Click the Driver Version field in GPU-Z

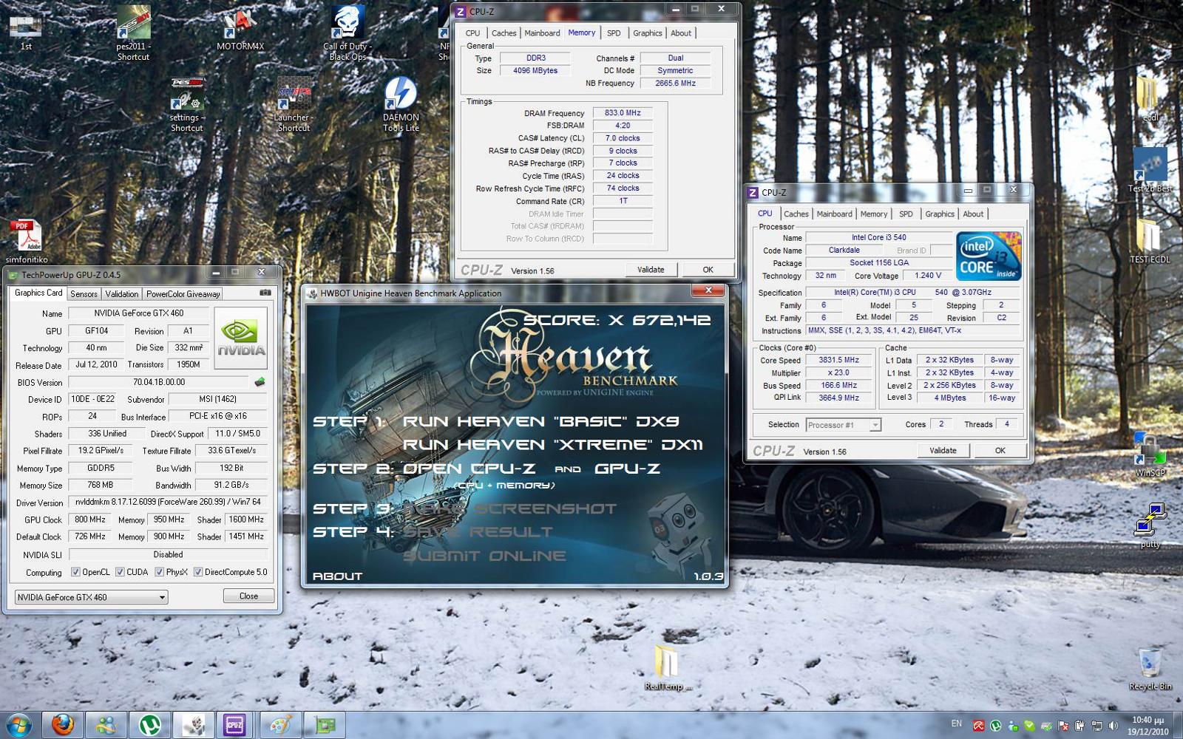coord(168,502)
